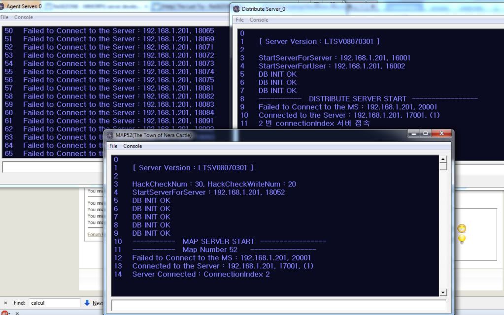The width and height of the screenshot is (504, 315).
Task: Click the MAP52 window title bar icon
Action: click(x=110, y=135)
